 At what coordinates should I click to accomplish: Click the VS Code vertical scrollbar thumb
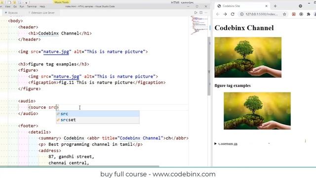pyautogui.click(x=209, y=66)
